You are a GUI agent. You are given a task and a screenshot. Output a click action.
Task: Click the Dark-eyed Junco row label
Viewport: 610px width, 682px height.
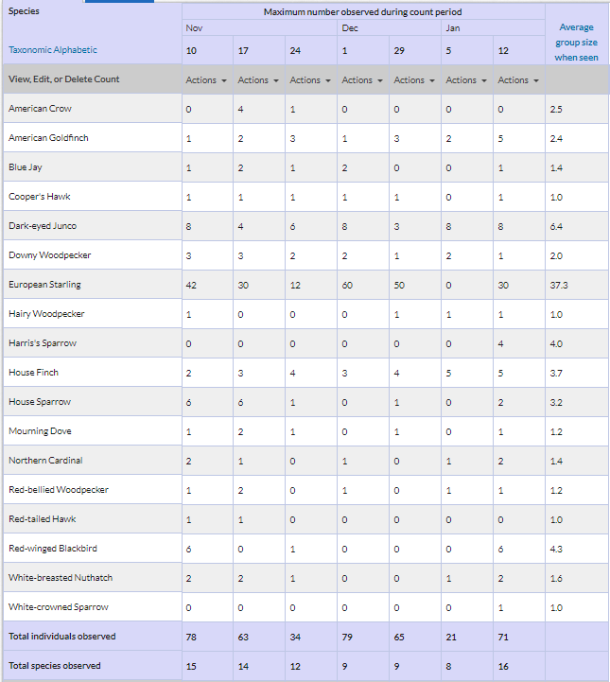[x=43, y=226]
